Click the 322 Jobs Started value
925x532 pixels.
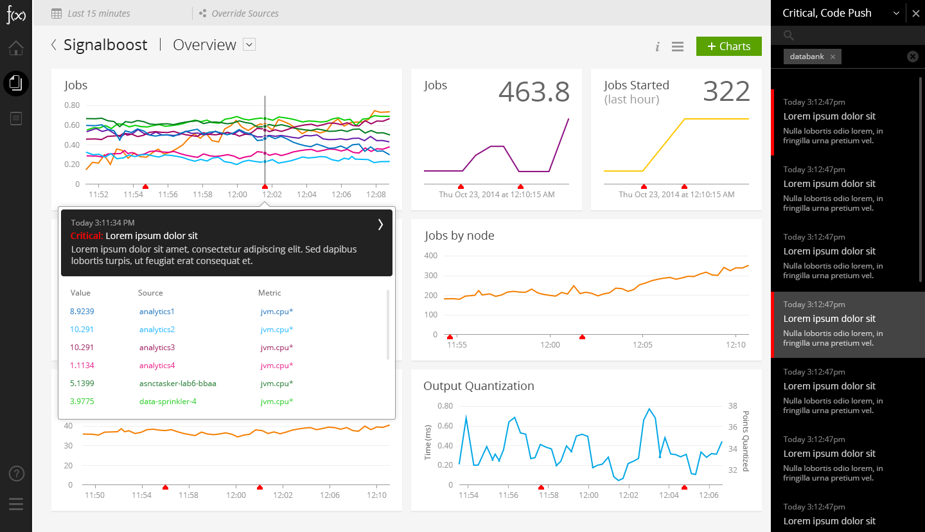tap(727, 92)
